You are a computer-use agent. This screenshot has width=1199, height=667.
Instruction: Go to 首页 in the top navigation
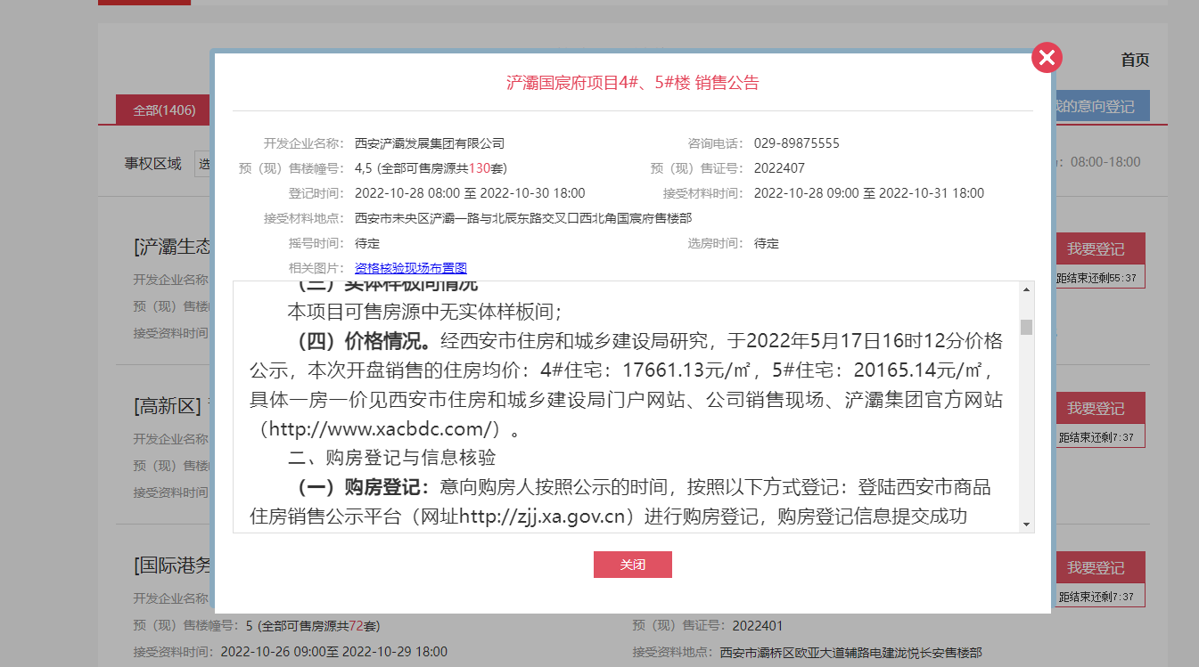pos(1135,60)
